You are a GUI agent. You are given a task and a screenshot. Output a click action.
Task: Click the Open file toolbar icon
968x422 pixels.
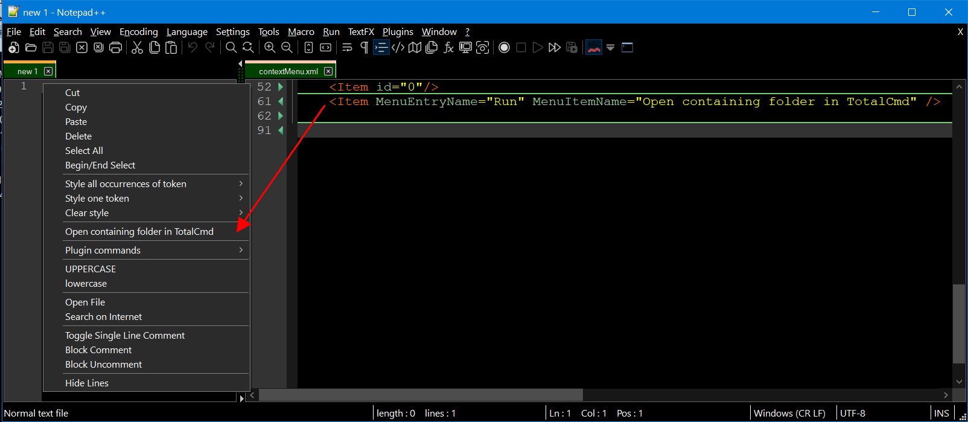31,48
